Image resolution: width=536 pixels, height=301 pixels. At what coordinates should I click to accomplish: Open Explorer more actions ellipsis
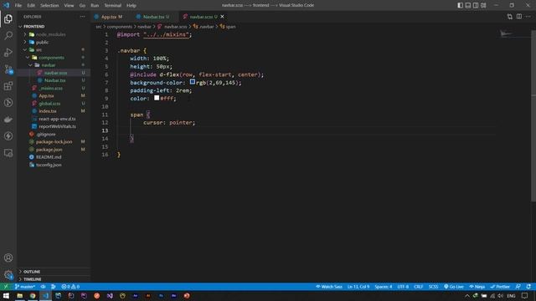83,17
